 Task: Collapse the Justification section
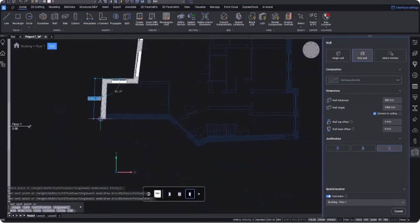tap(400, 139)
